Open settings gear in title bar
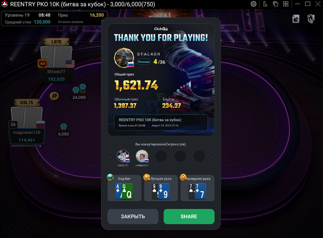The height and width of the screenshot is (238, 323). (253, 4)
